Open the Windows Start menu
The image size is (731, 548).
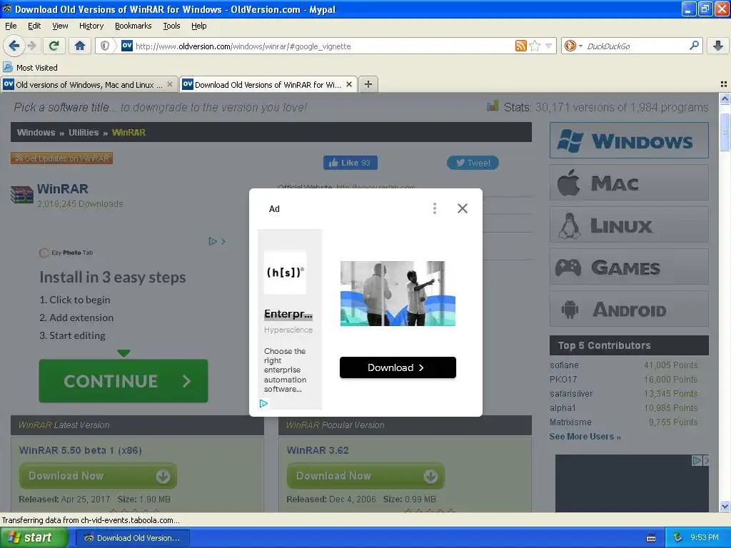(x=34, y=538)
